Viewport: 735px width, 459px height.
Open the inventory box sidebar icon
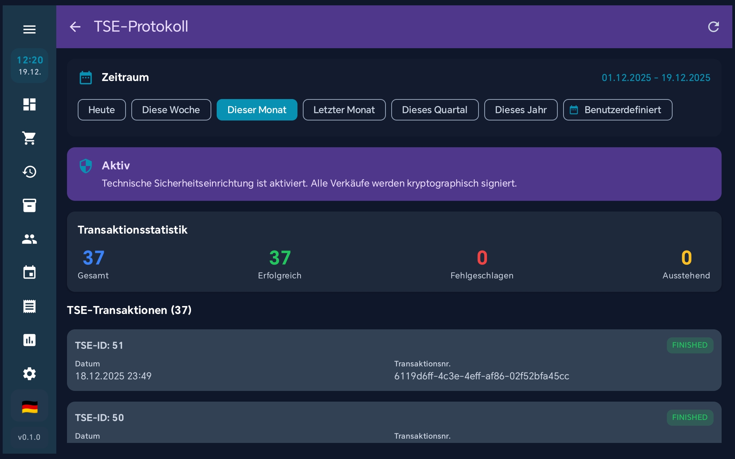pyautogui.click(x=29, y=205)
